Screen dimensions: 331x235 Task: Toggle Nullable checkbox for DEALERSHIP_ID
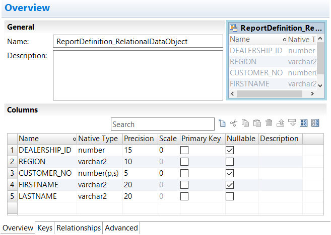(230, 150)
